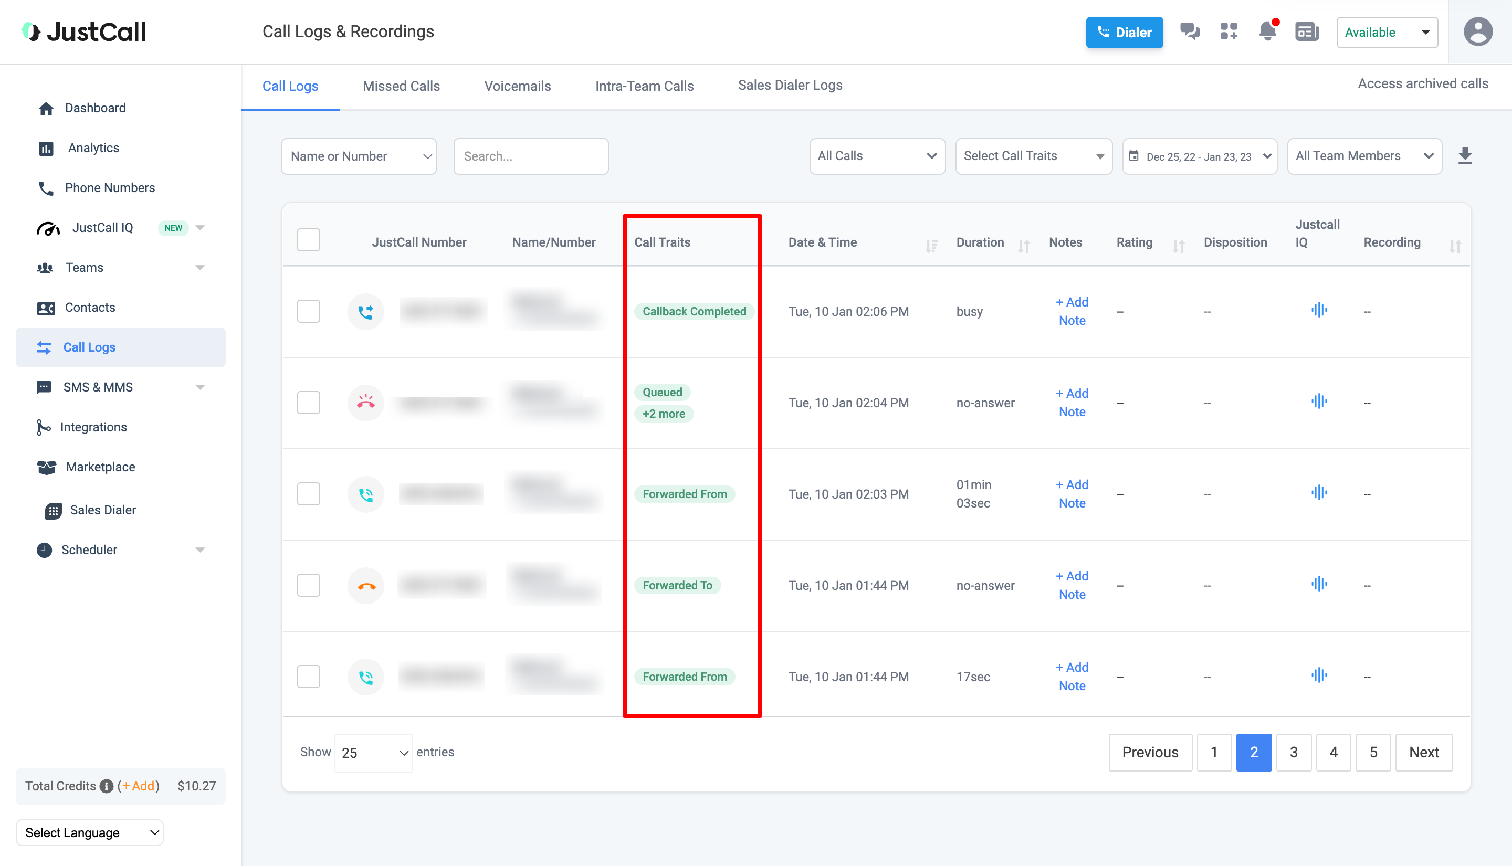
Task: Sort by Rating column
Action: tap(1178, 245)
